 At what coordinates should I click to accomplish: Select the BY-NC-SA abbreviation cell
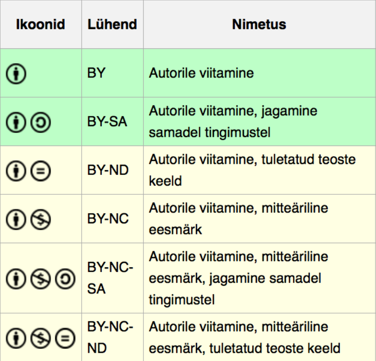point(112,278)
